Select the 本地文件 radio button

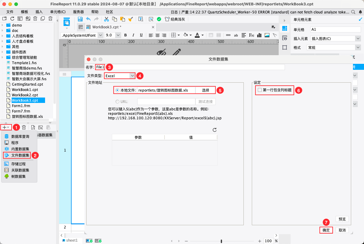coord(118,90)
